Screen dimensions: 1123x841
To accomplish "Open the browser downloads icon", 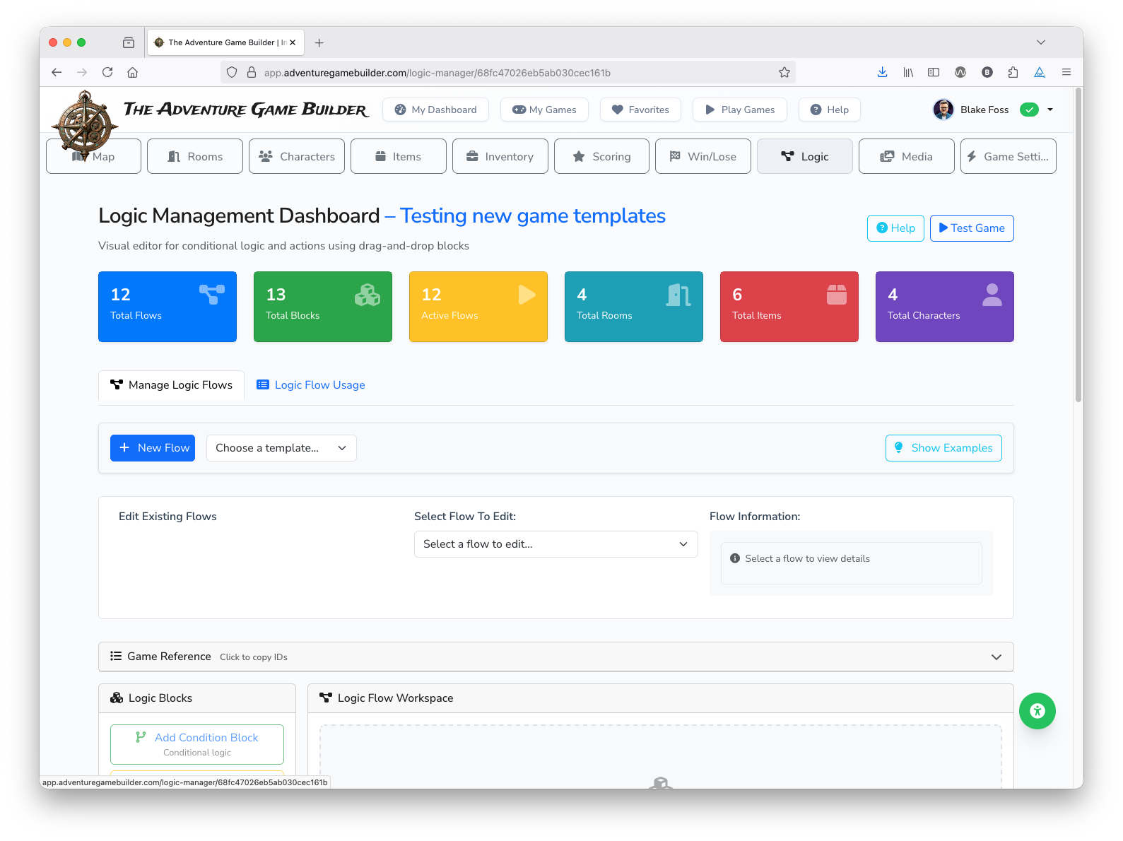I will (882, 72).
